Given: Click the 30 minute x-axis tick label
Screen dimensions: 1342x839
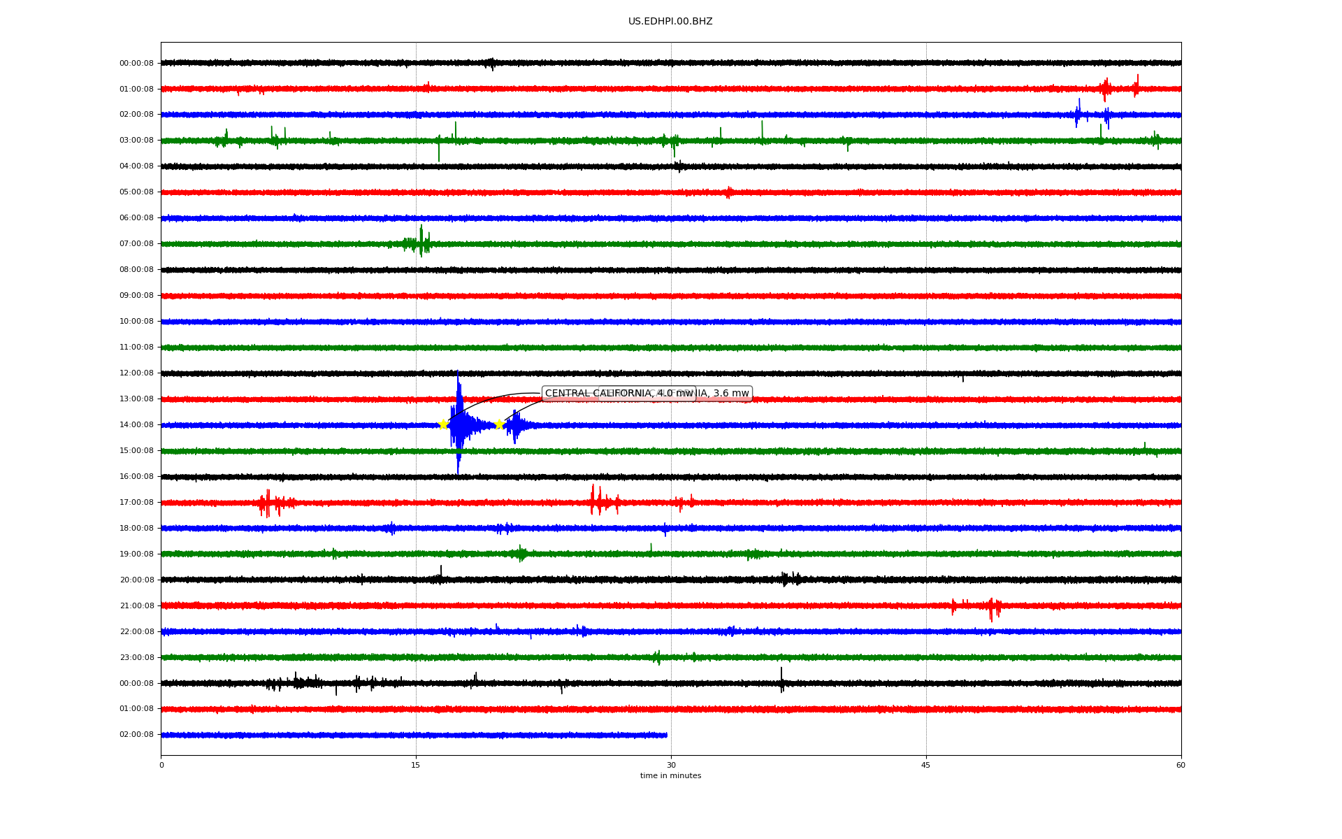Looking at the screenshot, I should pyautogui.click(x=671, y=765).
